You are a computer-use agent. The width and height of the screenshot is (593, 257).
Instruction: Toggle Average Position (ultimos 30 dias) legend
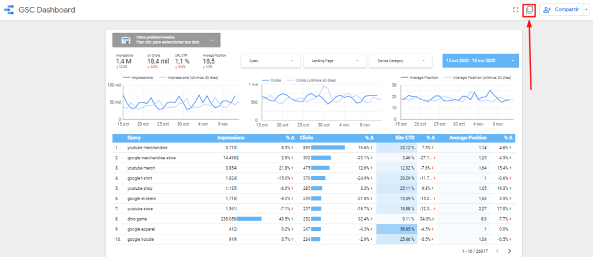click(x=477, y=78)
